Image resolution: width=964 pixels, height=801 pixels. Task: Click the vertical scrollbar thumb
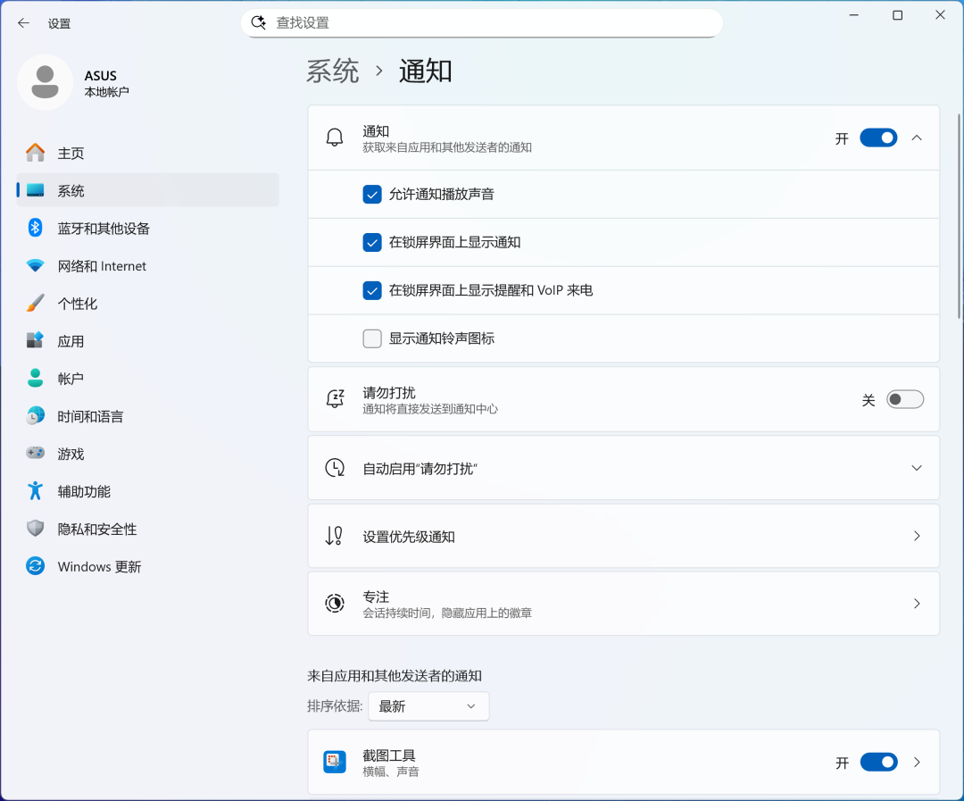(959, 215)
